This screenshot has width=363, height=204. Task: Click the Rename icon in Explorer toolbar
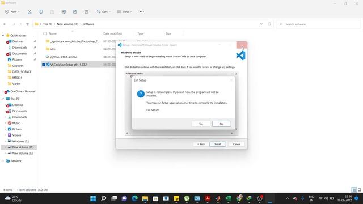(64, 12)
